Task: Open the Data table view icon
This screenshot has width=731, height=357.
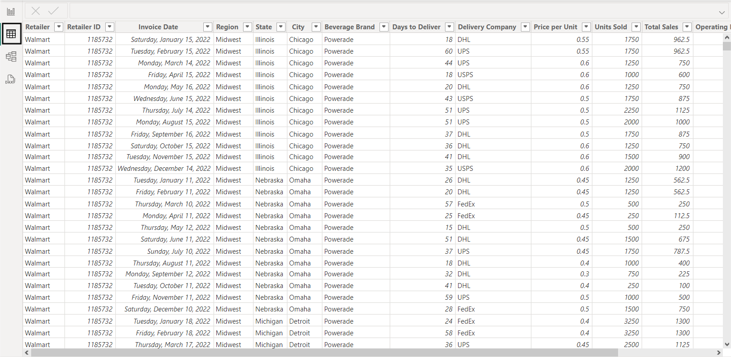Action: (x=11, y=34)
